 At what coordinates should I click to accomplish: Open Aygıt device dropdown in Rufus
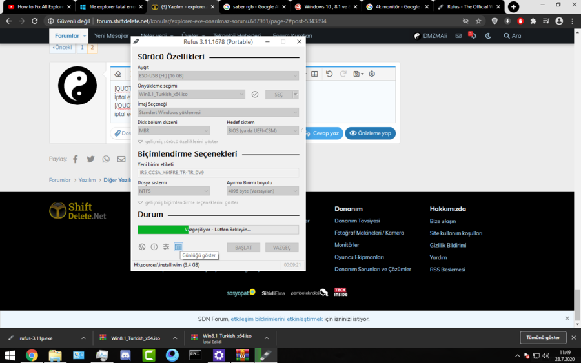point(218,75)
